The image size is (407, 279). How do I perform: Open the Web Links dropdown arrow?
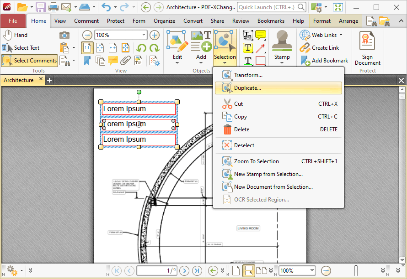click(x=341, y=35)
